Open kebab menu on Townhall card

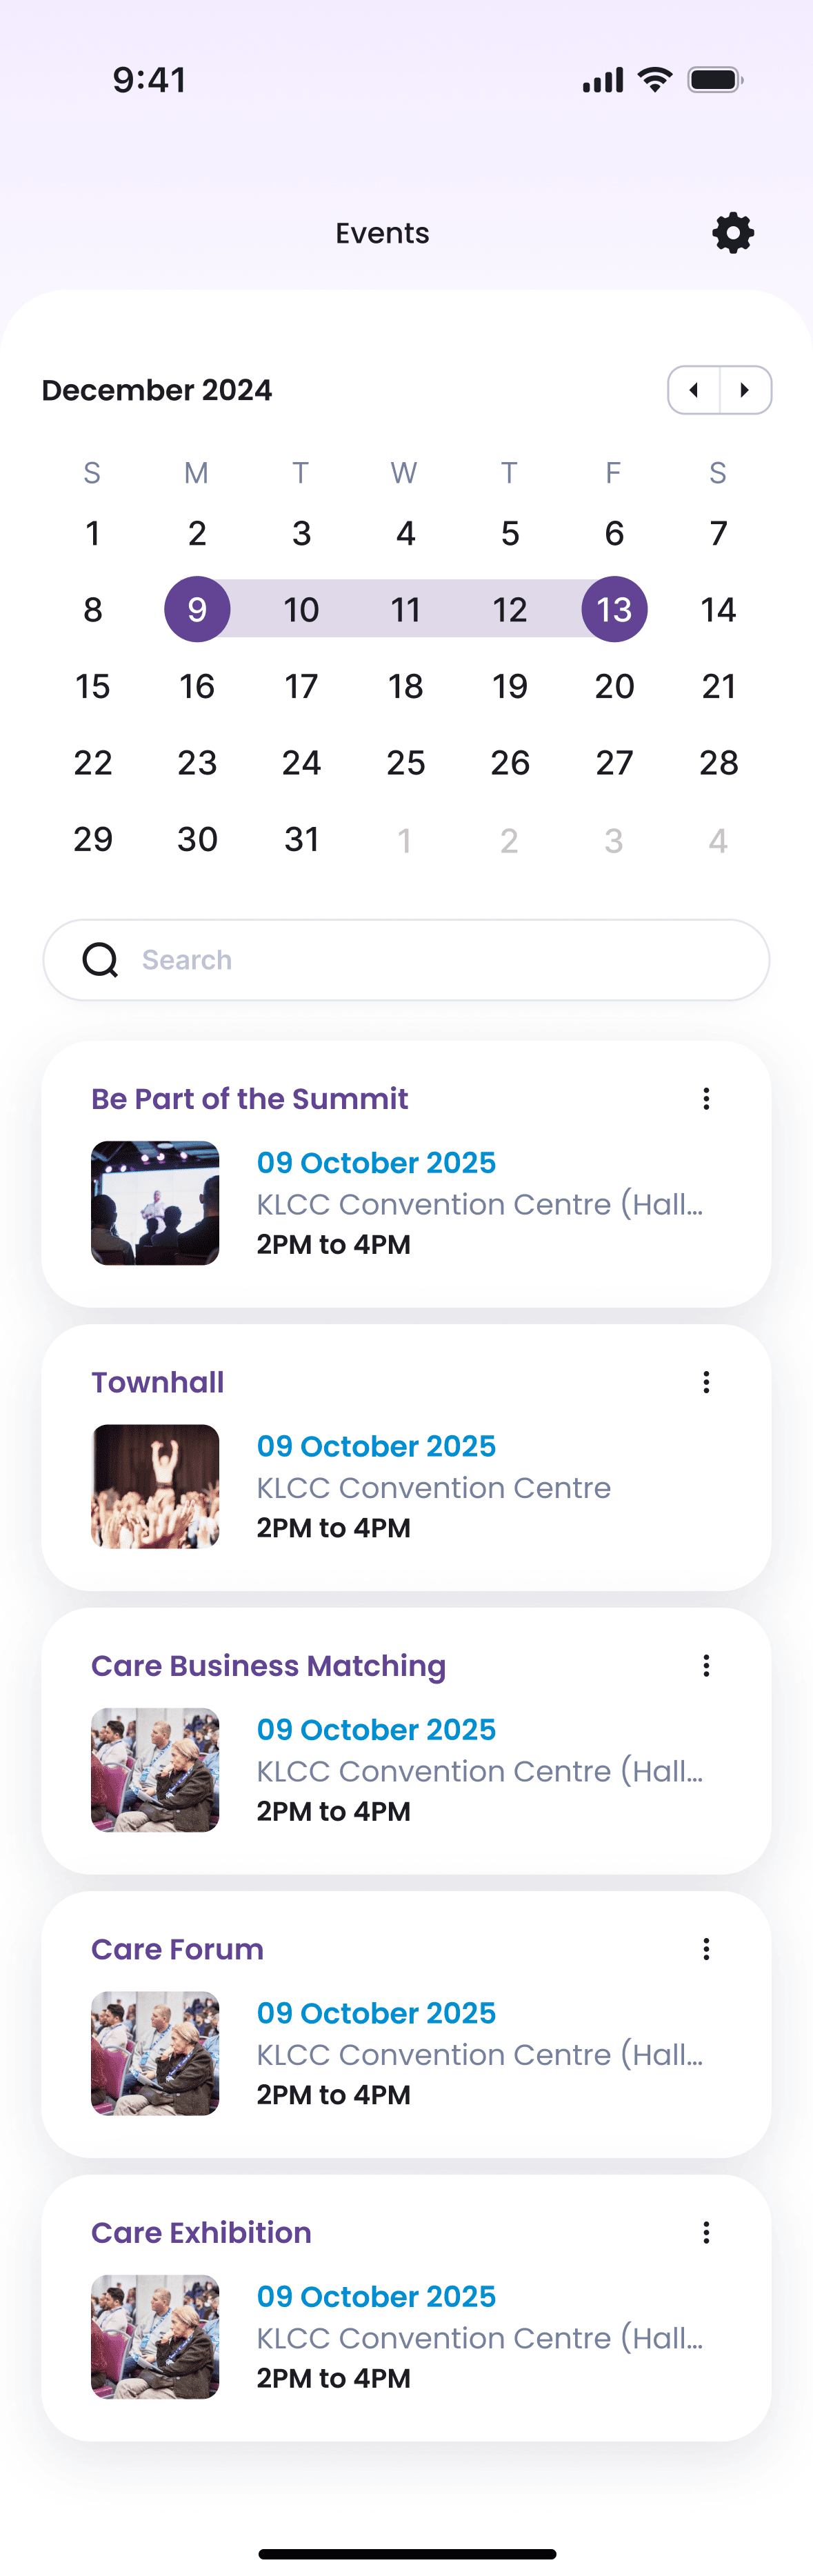706,1382
